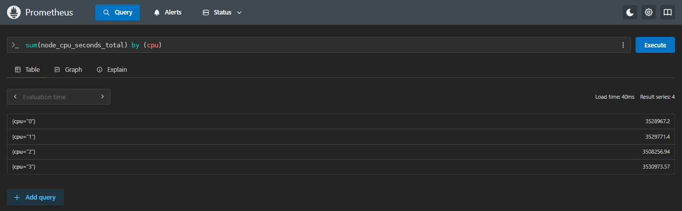682x211 pixels.
Task: Toggle dark mode moon icon
Action: pos(630,12)
